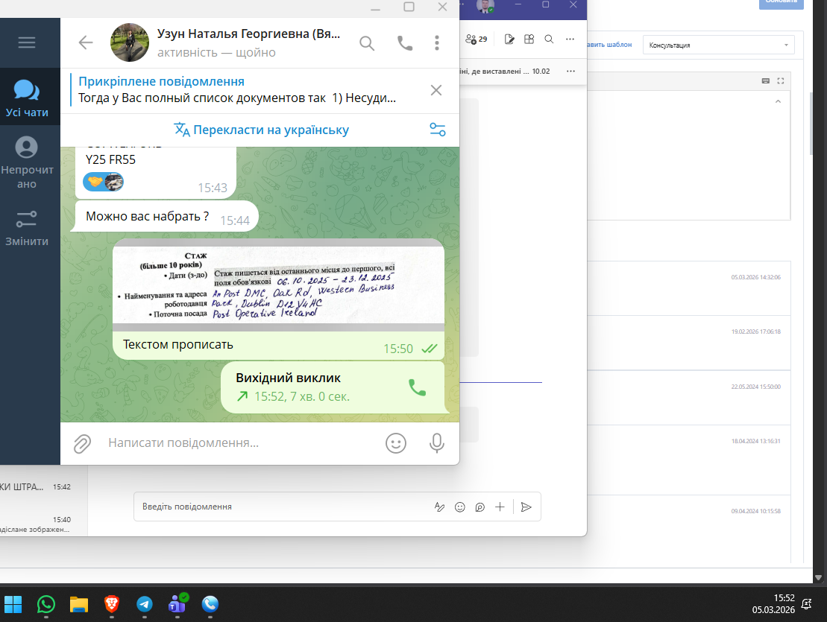This screenshot has width=827, height=622.
Task: Select entry 09.04.2024 10:15:58
Action: click(689, 530)
